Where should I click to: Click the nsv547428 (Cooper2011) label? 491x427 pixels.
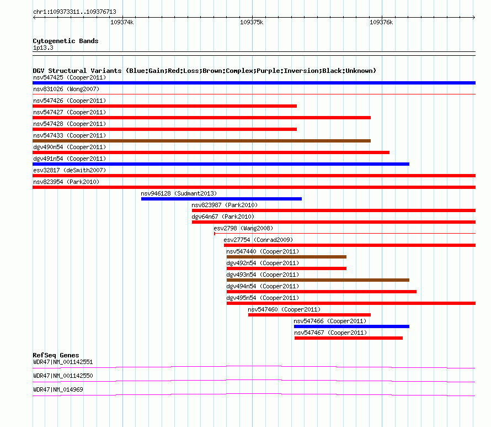coord(70,124)
